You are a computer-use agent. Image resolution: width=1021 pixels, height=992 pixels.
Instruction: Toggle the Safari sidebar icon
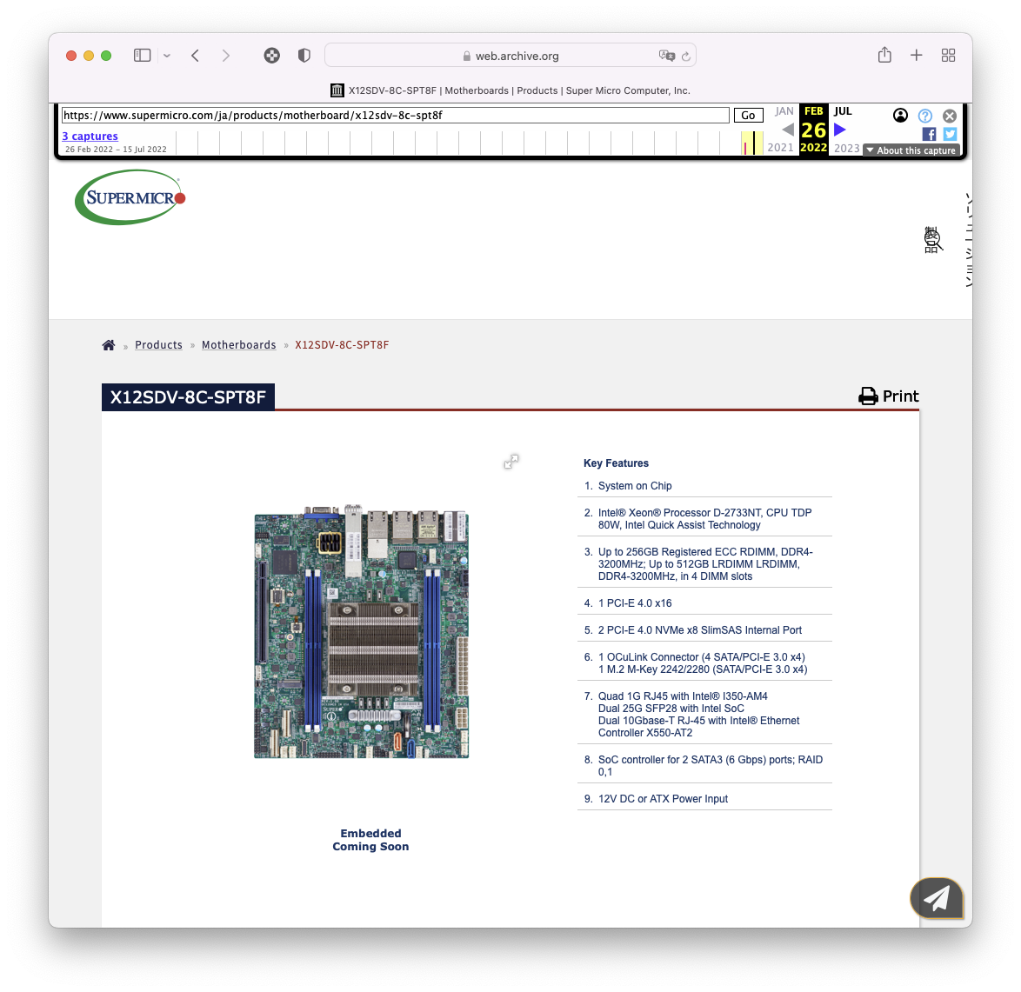(x=142, y=56)
